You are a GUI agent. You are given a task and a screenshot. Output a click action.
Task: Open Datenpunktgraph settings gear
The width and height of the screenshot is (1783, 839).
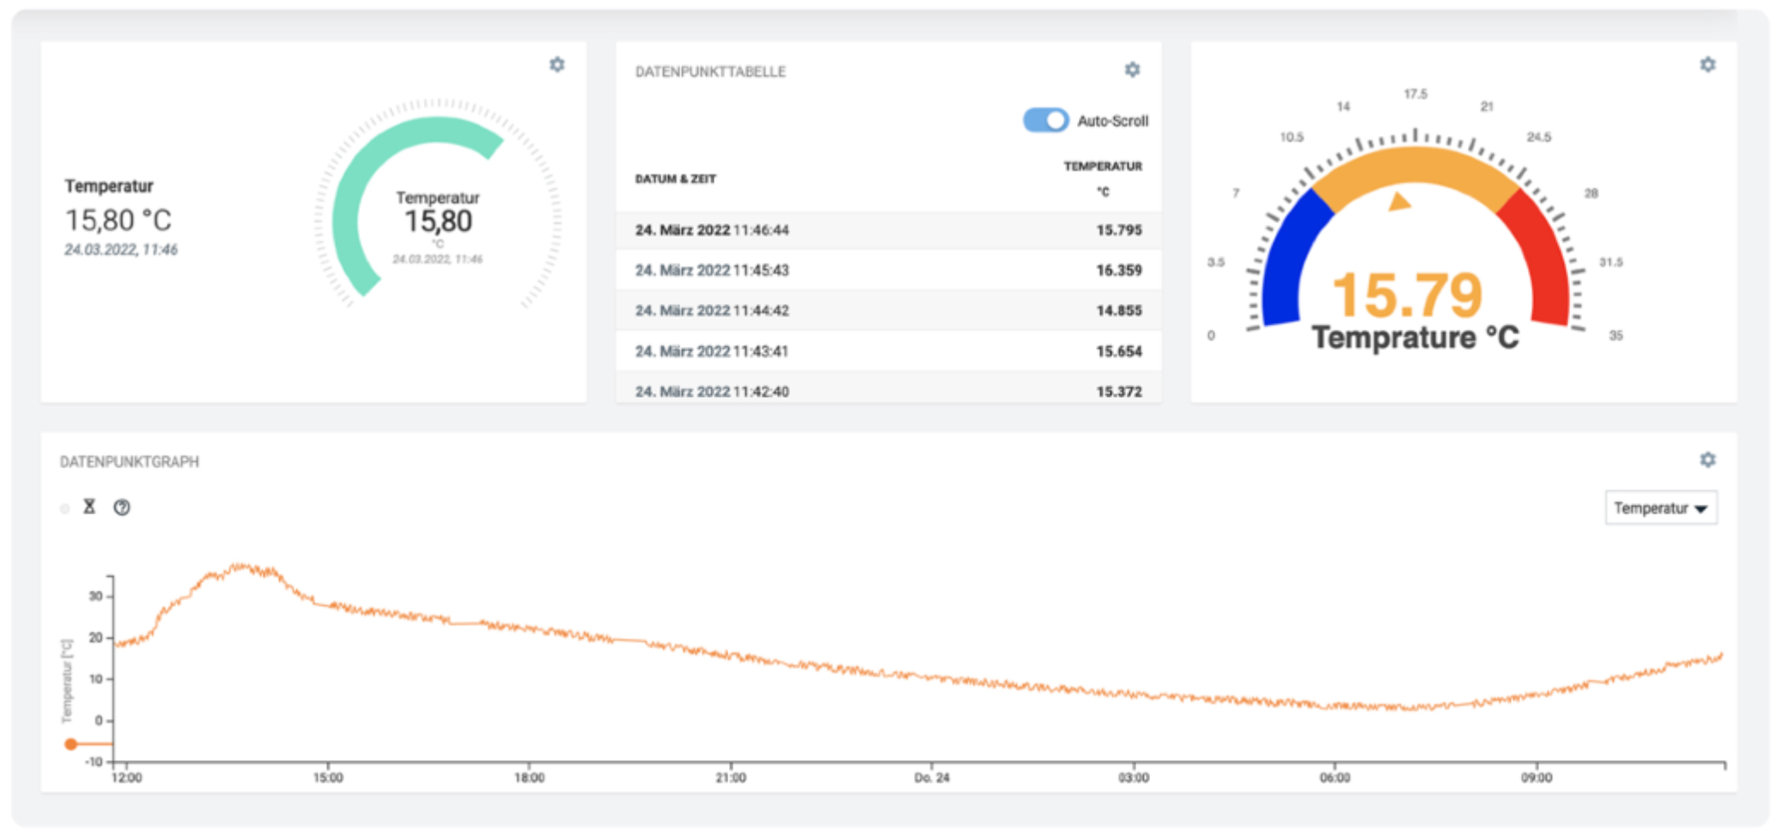coord(1707,460)
